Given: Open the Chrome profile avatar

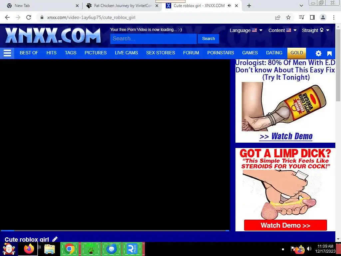Looking at the screenshot, I should pos(323,17).
